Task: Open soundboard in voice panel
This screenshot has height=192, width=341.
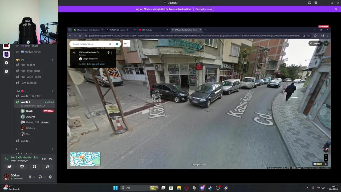Action: [47, 167]
